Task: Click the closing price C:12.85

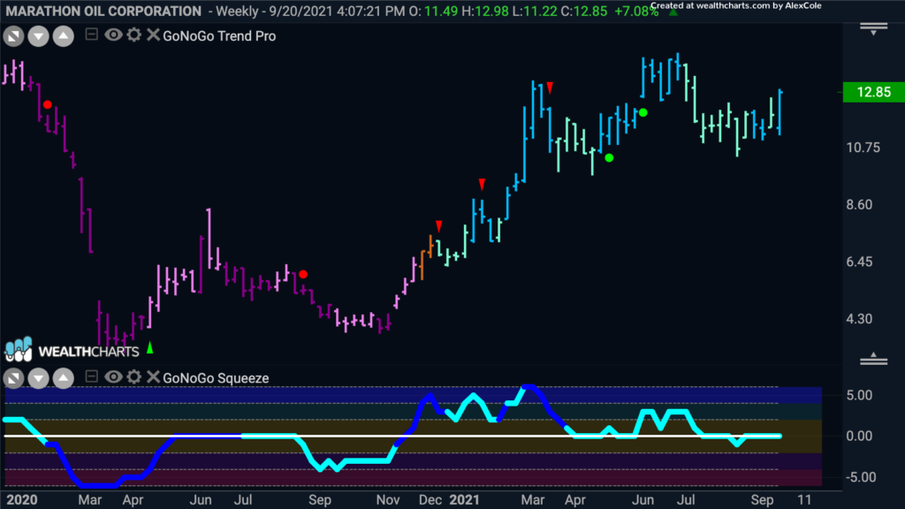Action: click(583, 11)
